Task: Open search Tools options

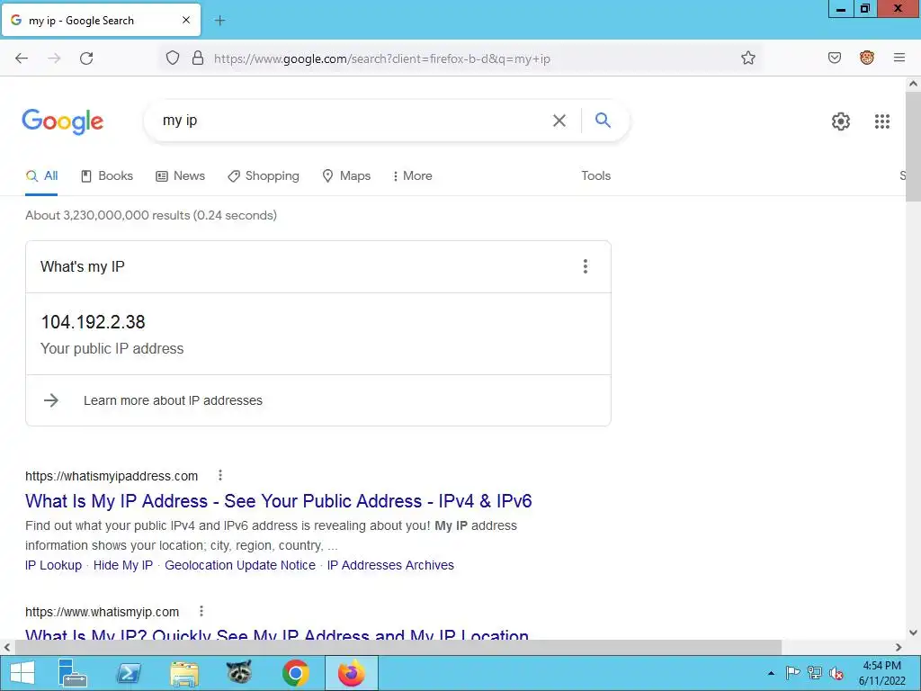Action: point(595,175)
